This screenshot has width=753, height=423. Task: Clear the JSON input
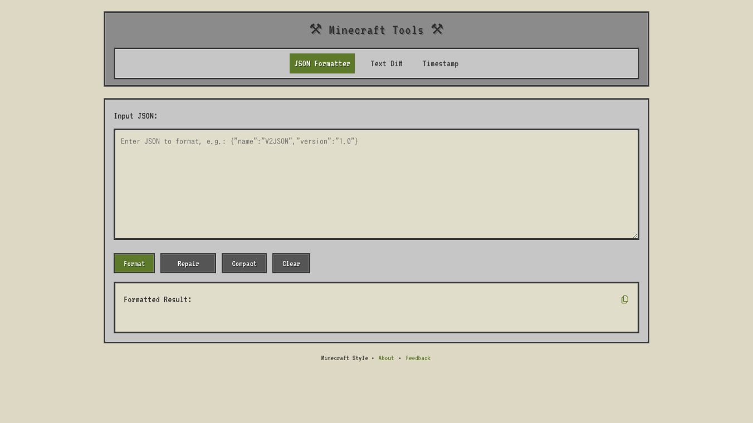291,263
